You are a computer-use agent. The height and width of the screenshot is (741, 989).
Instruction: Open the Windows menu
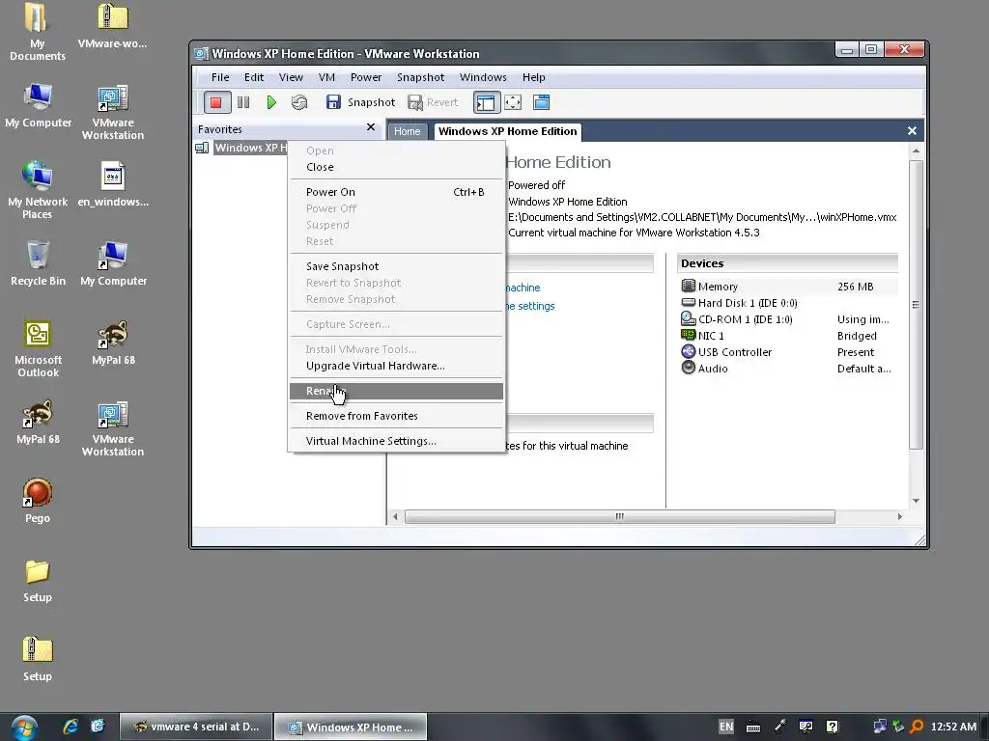483,77
